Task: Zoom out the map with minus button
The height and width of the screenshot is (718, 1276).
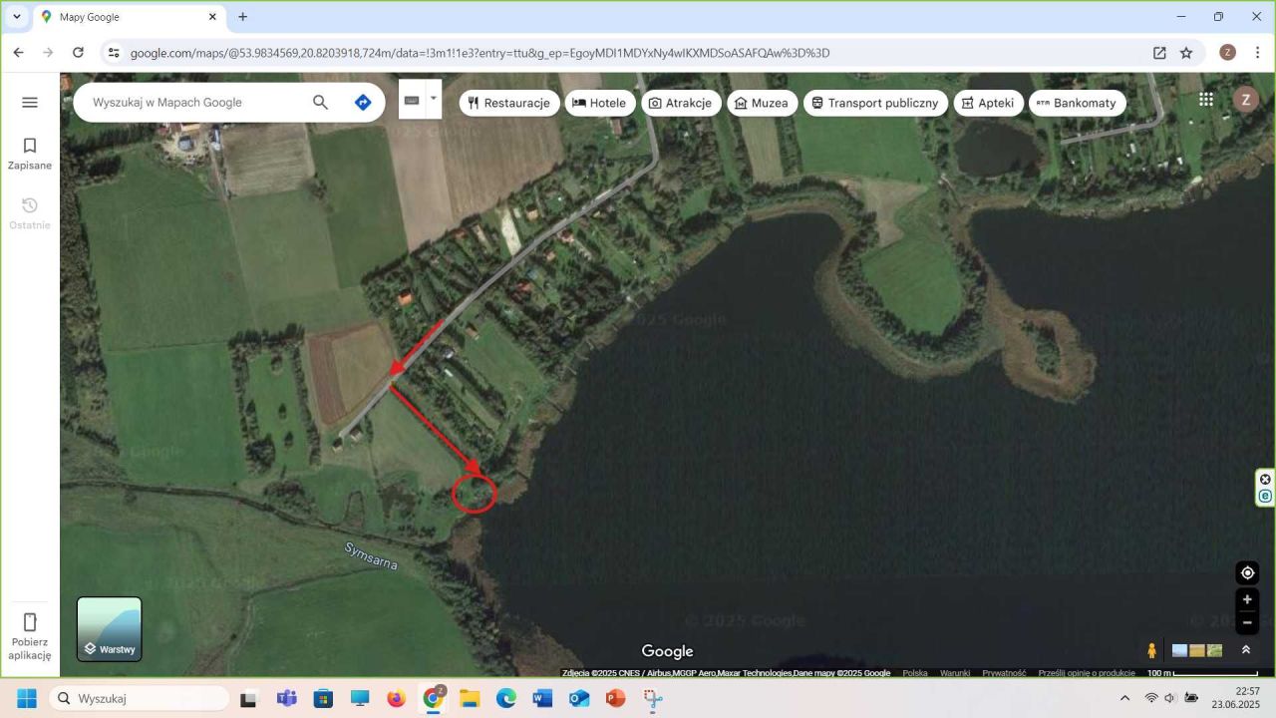Action: pos(1247,623)
